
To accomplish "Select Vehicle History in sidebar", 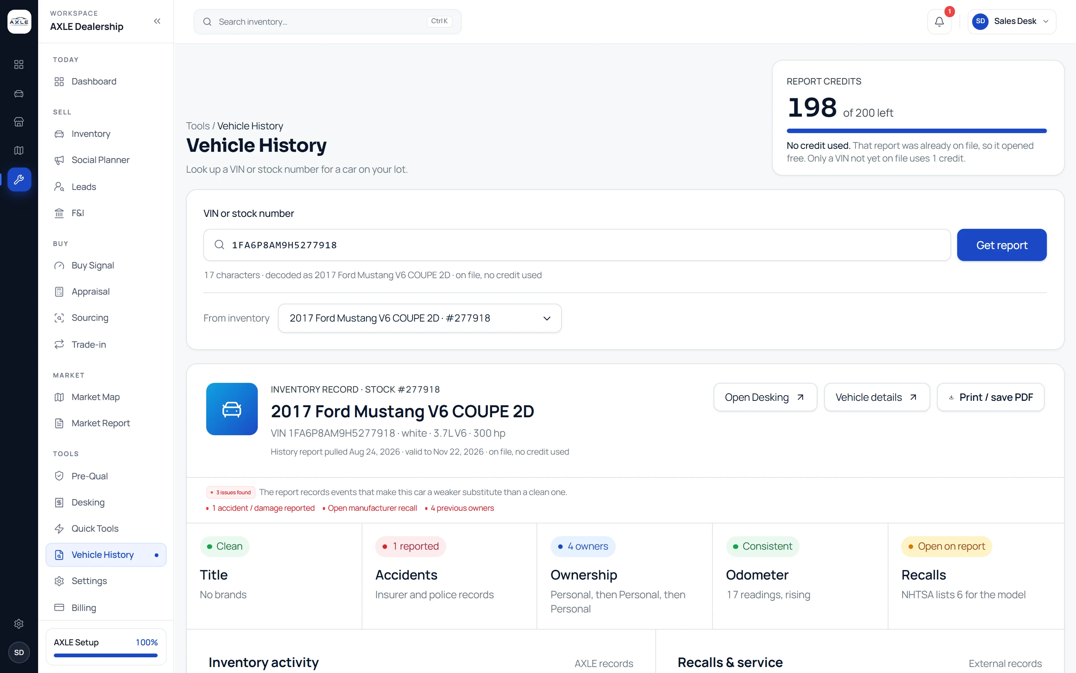I will click(x=106, y=555).
